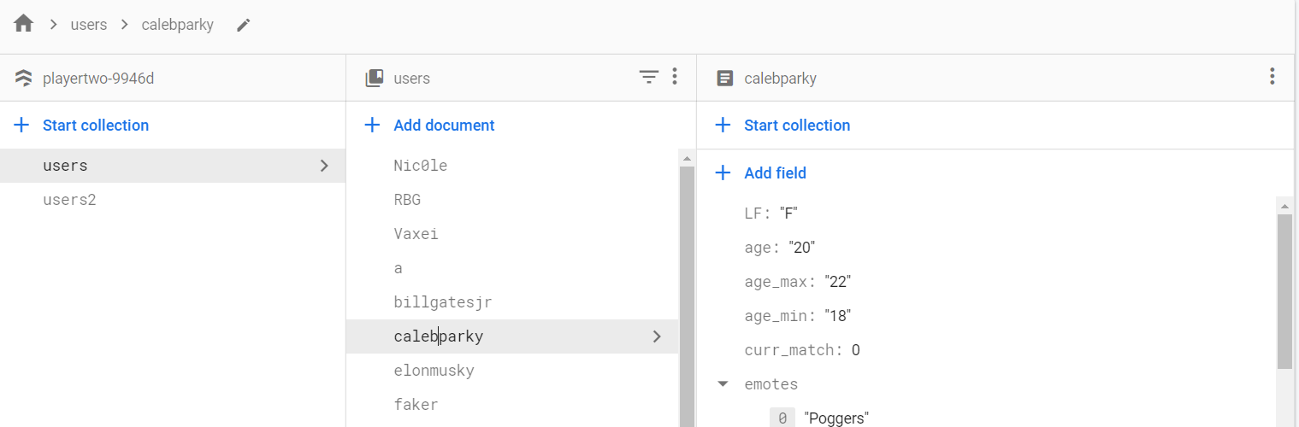This screenshot has height=427, width=1299.
Task: Edit the document path with pencil icon
Action: pos(244,25)
